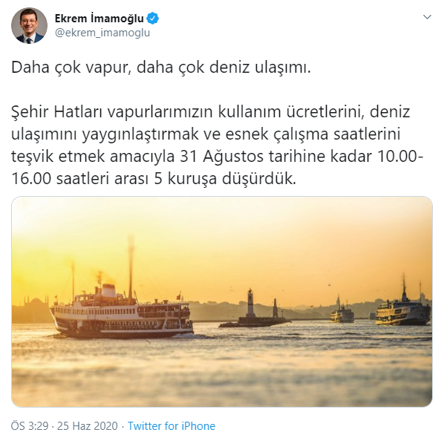Click the words "Şehir Hatları" in the tweet

point(57,112)
